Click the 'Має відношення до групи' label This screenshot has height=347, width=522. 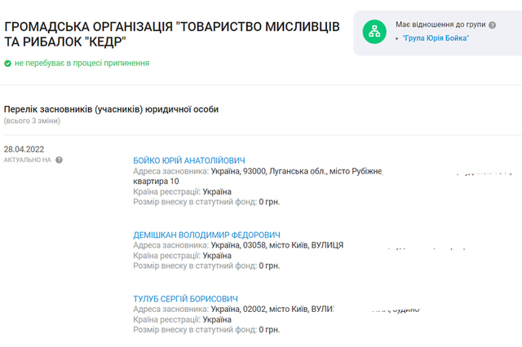pos(445,25)
